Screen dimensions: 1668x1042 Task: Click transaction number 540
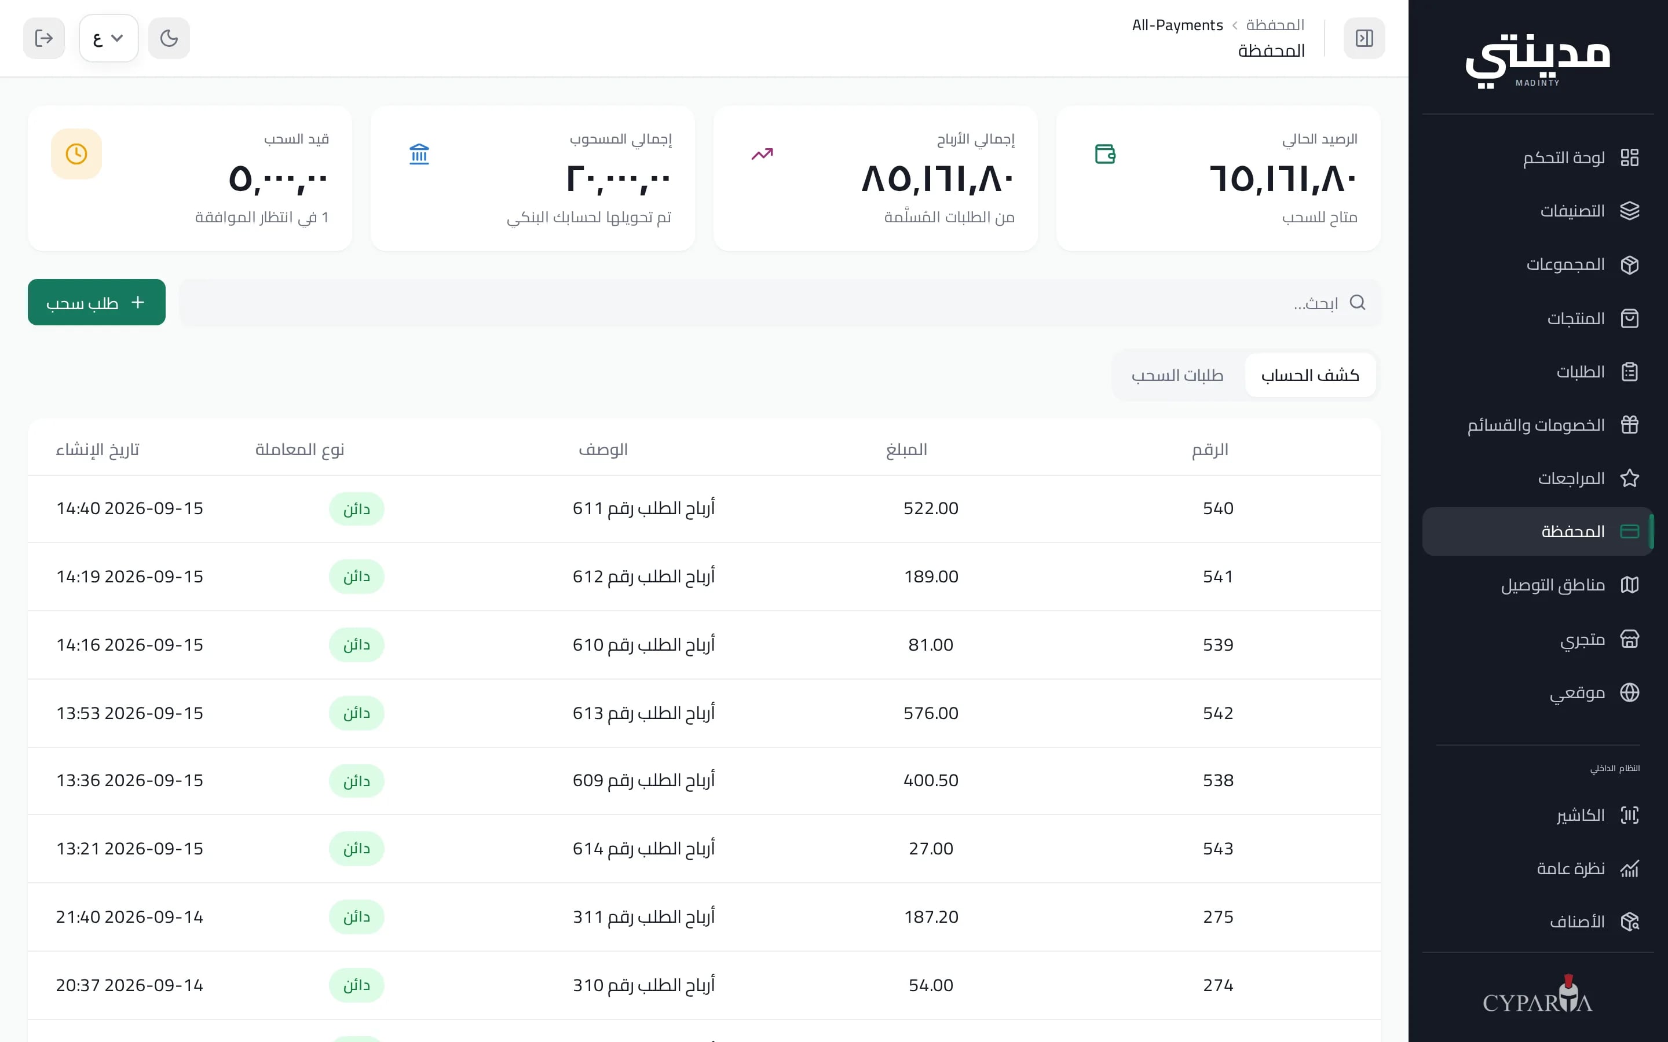[x=1218, y=508]
